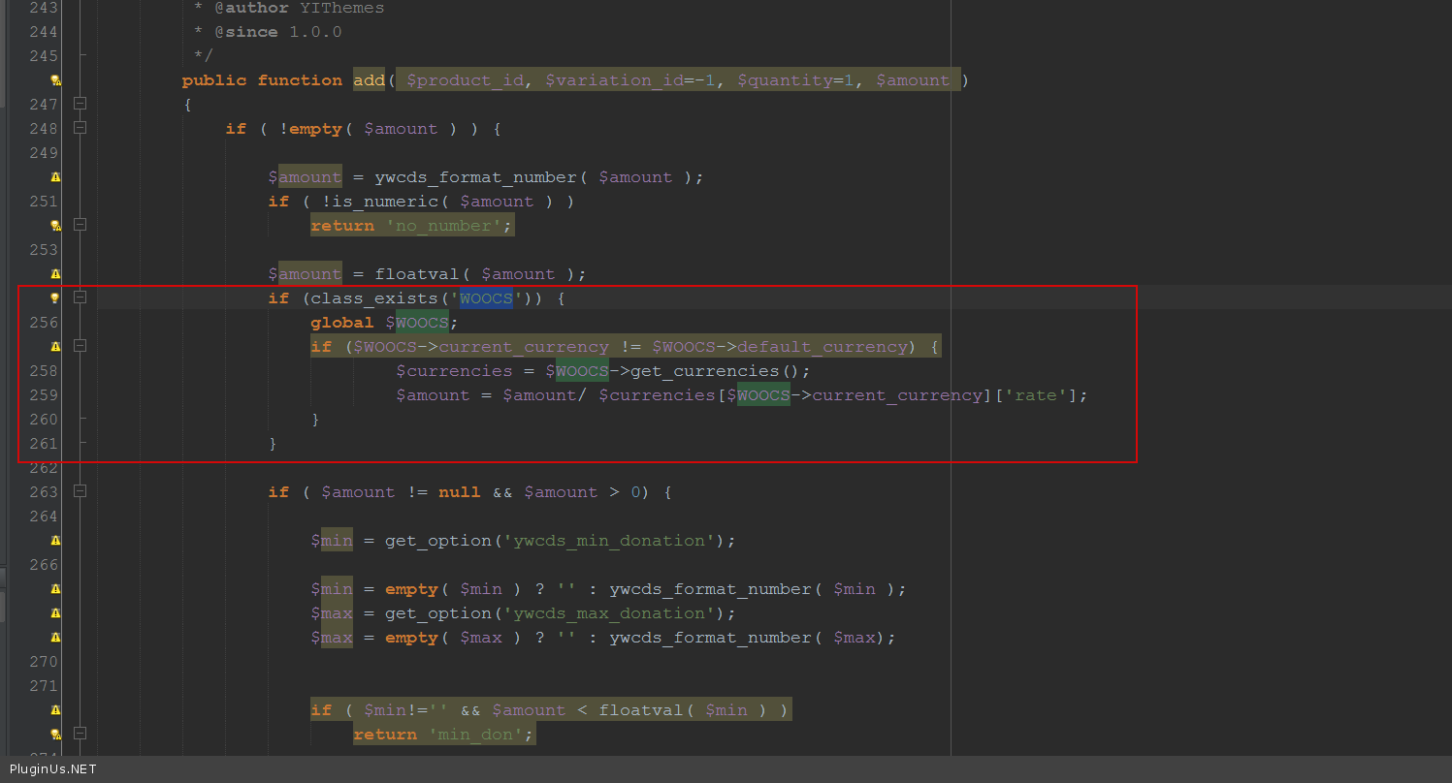Click line number 253 in gutter

point(44,250)
